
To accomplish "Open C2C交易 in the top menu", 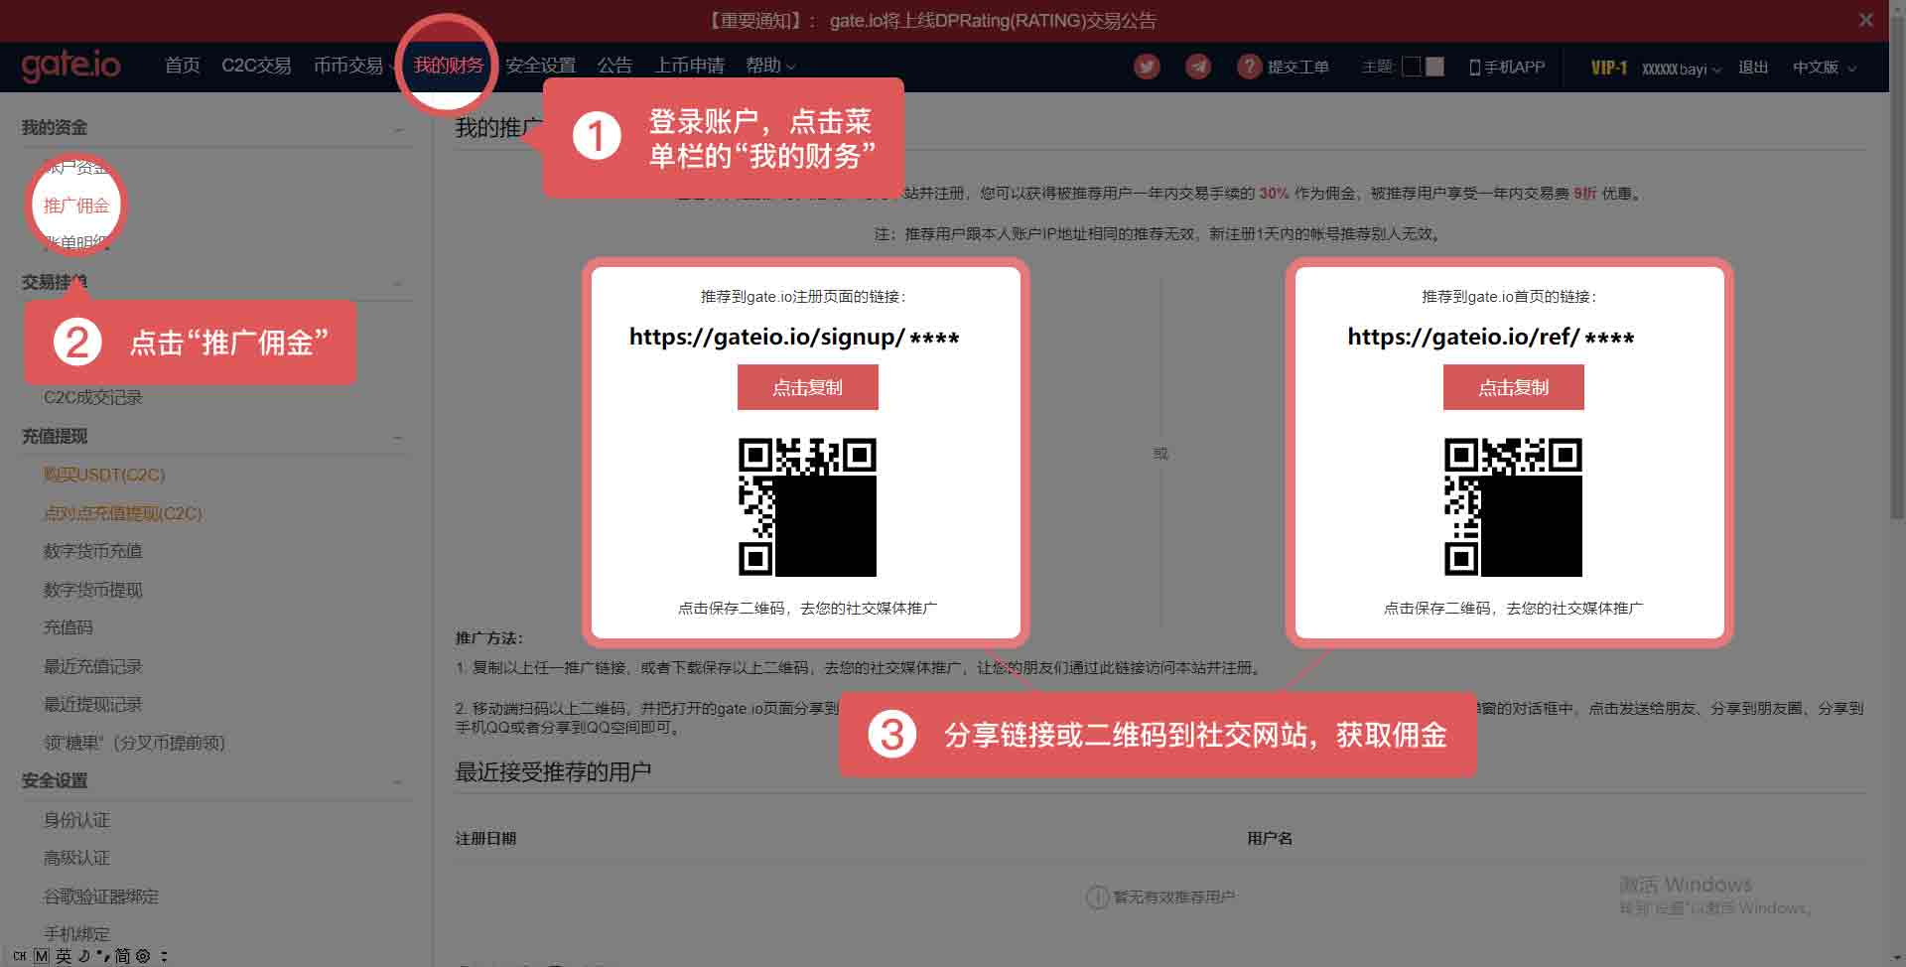I will click(x=256, y=66).
